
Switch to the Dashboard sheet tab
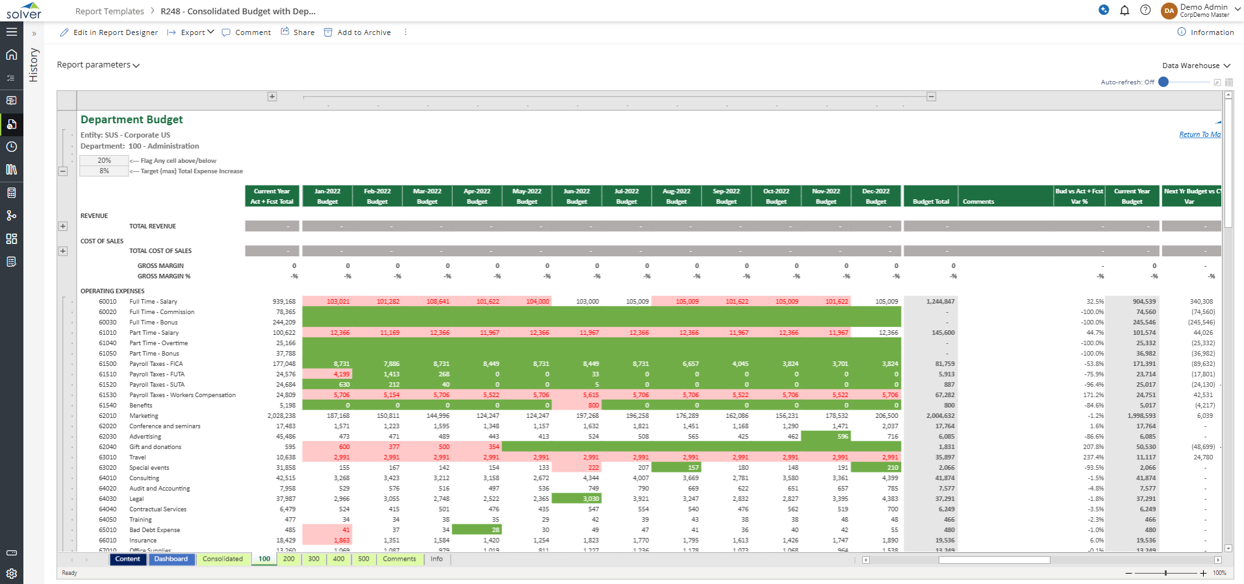pyautogui.click(x=171, y=559)
